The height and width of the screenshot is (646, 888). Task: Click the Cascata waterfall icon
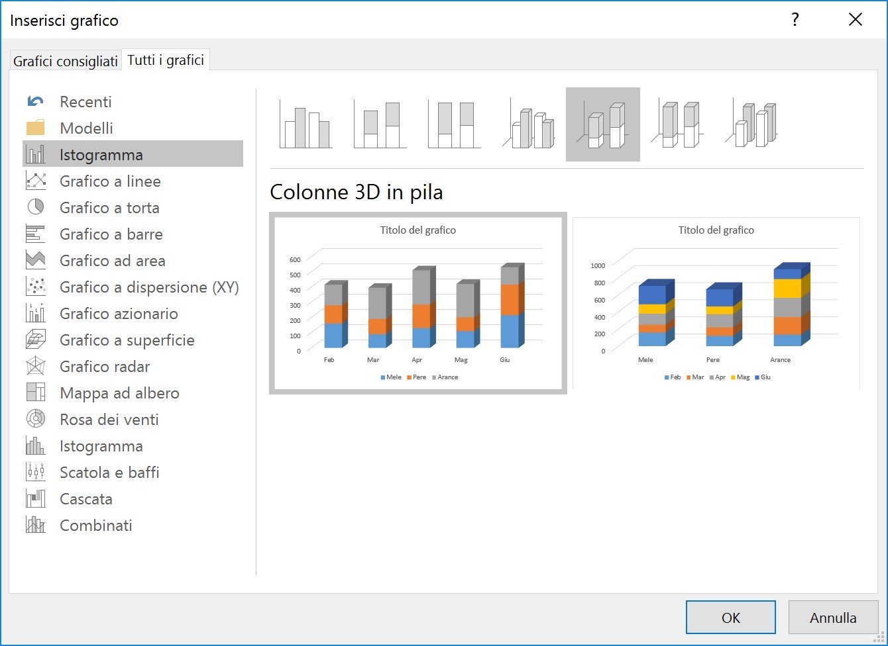point(35,498)
